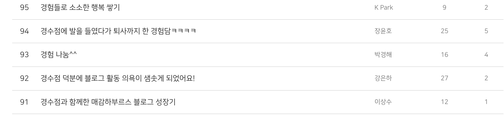This screenshot has height=117, width=504.
Task: Click view count 9 in row 95
Action: point(444,7)
